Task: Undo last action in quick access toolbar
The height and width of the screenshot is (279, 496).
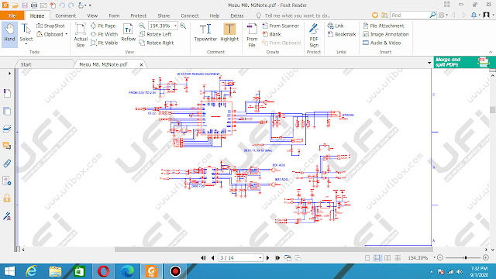Action: [x=62, y=5]
